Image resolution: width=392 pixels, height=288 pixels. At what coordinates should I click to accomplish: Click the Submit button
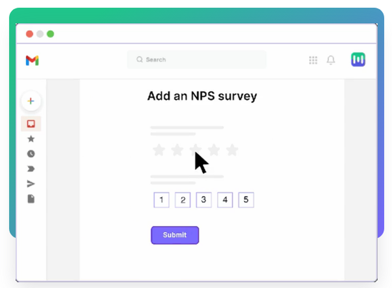coord(175,235)
